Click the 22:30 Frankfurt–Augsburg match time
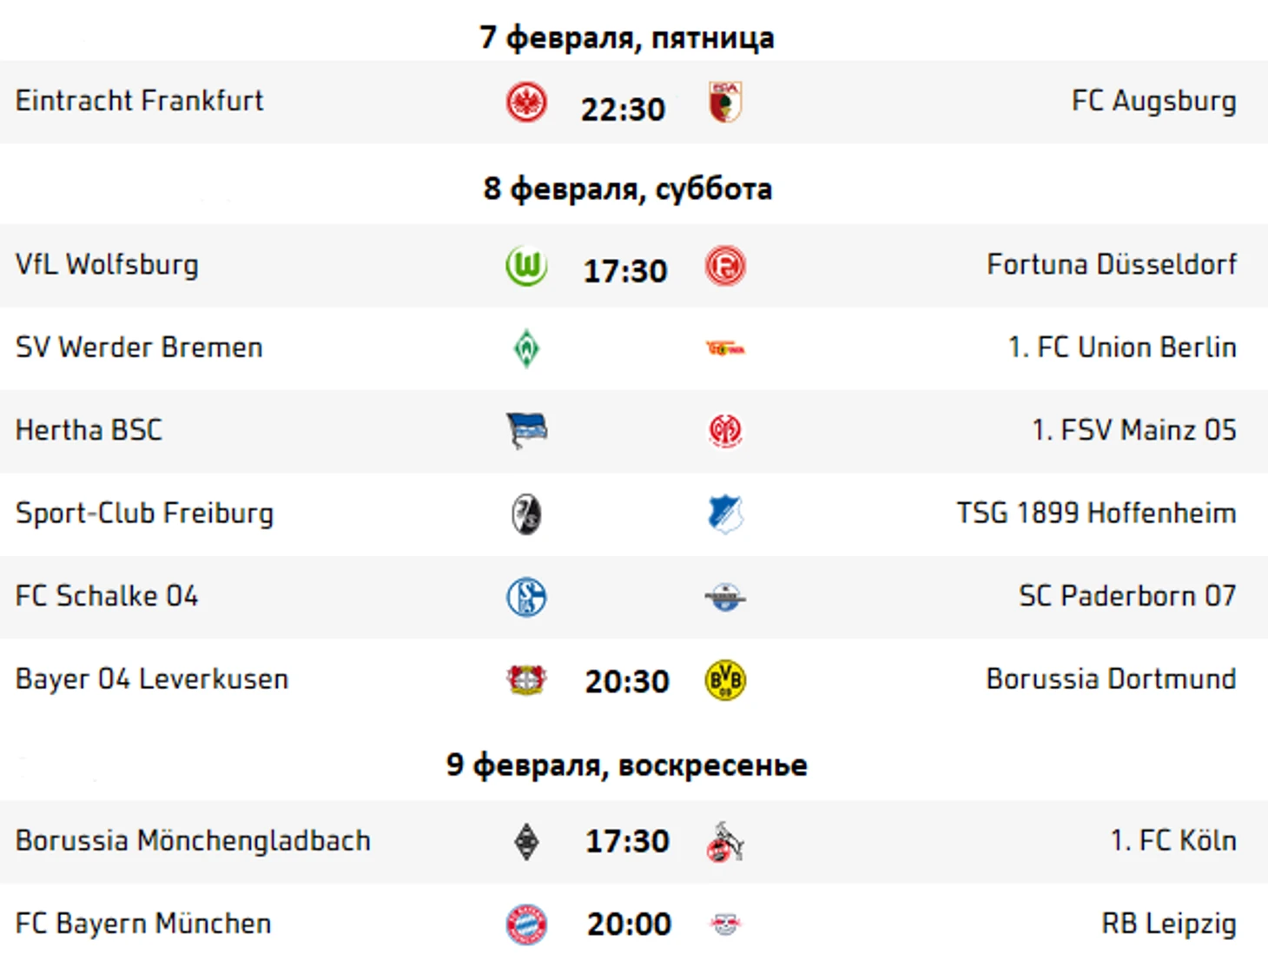This screenshot has height=980, width=1268. pos(623,109)
